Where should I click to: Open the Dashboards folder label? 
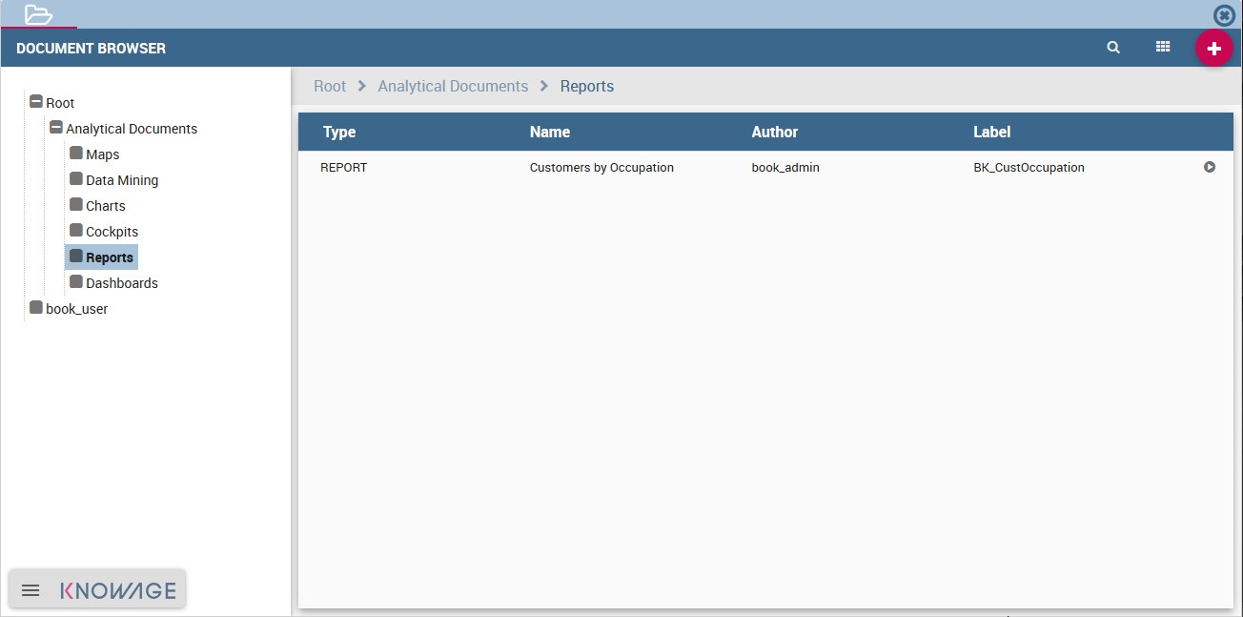click(122, 283)
